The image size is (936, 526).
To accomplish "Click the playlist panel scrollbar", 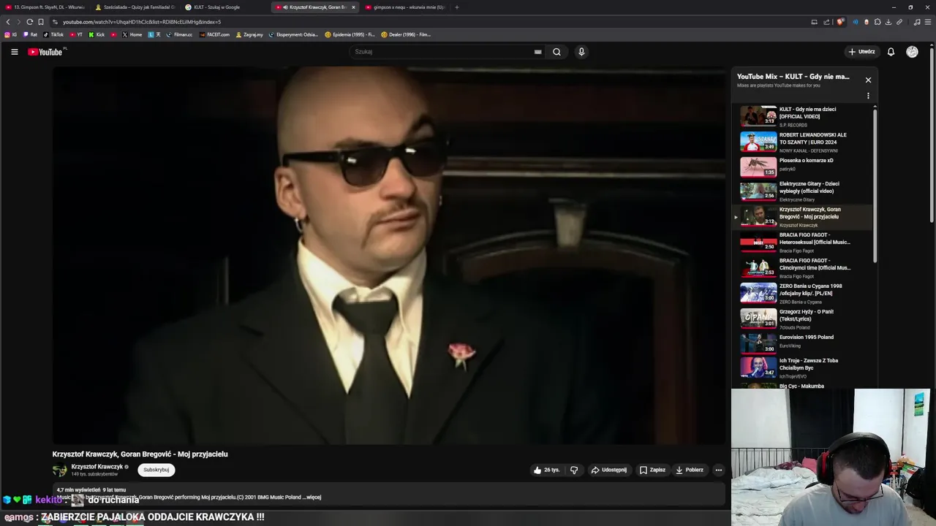I will [875, 184].
